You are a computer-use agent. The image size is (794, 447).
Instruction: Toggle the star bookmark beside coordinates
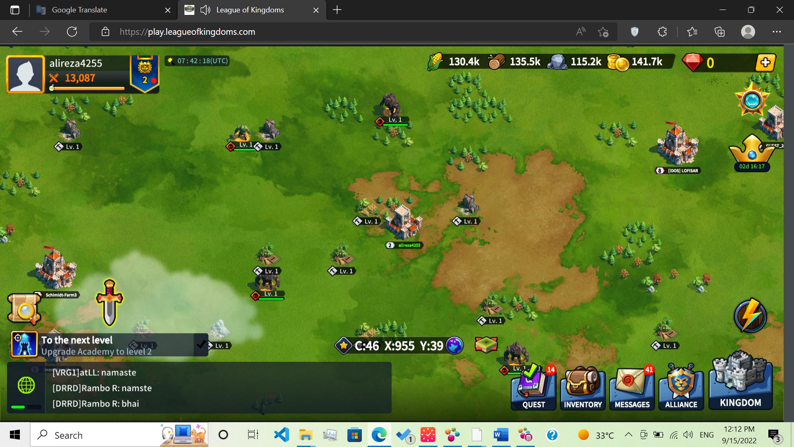tap(344, 346)
